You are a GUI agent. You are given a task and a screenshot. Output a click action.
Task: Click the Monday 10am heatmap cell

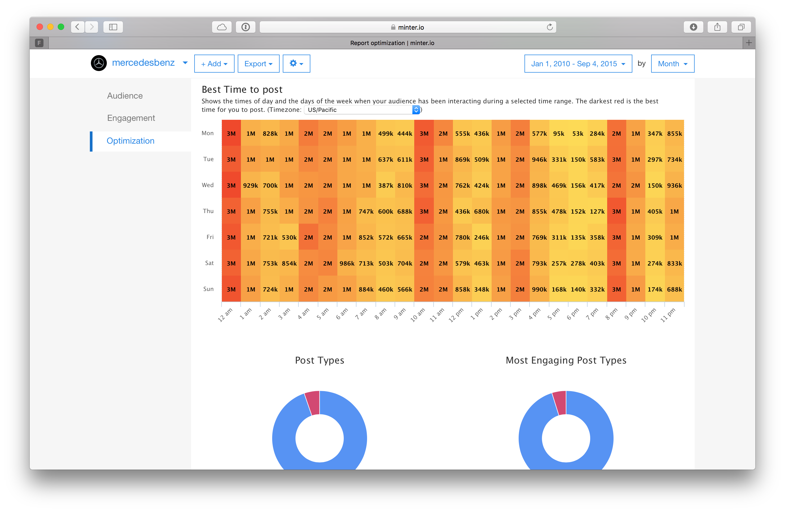(x=424, y=133)
